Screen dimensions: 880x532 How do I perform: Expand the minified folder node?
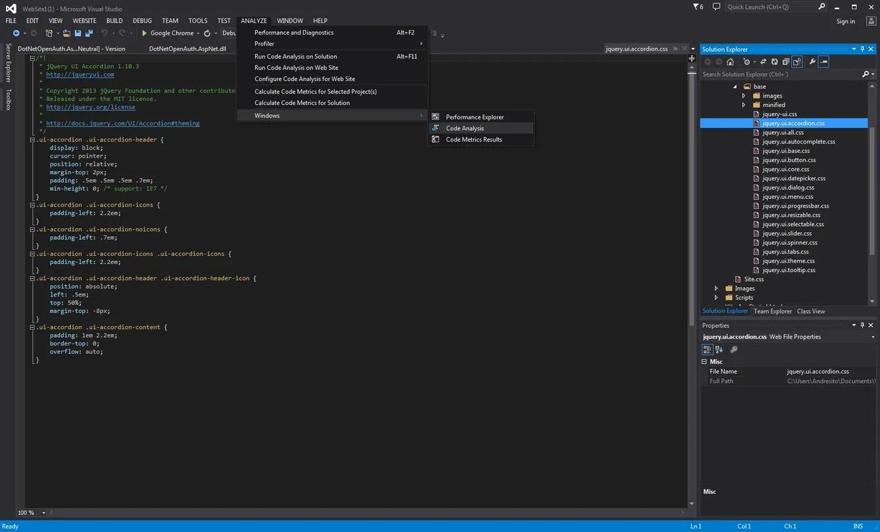point(744,105)
